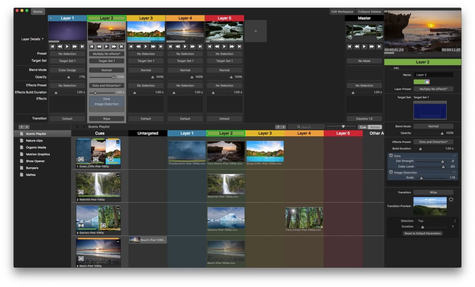Fast-forward Layer 5 playback

pos(232,47)
